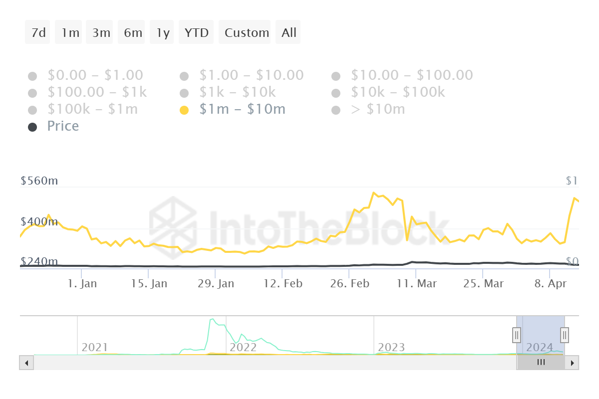The width and height of the screenshot is (599, 399).
Task: Select the $100.00 – $1k legend dot
Action: (32, 92)
